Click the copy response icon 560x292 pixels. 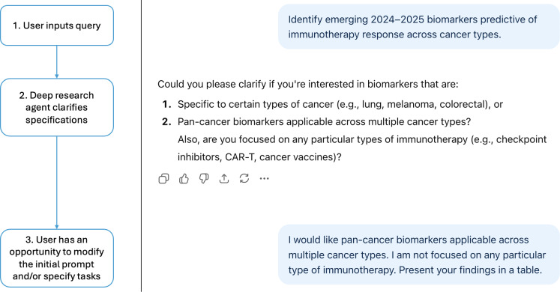tap(163, 178)
